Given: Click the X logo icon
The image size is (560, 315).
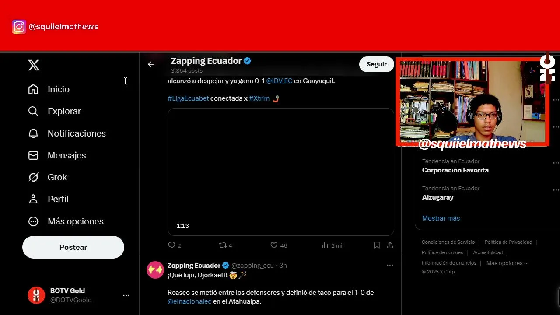Looking at the screenshot, I should click(34, 65).
